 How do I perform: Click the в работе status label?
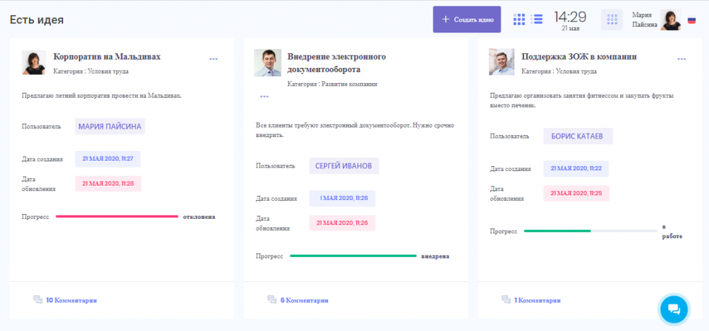pyautogui.click(x=672, y=231)
